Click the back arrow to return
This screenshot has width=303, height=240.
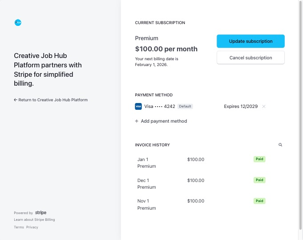pyautogui.click(x=16, y=100)
